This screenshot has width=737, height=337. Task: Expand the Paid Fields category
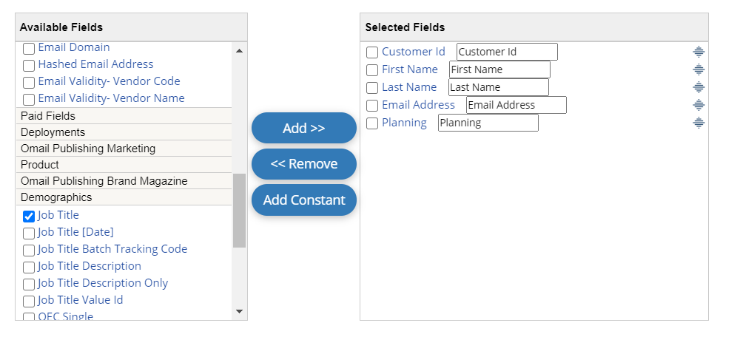[48, 116]
